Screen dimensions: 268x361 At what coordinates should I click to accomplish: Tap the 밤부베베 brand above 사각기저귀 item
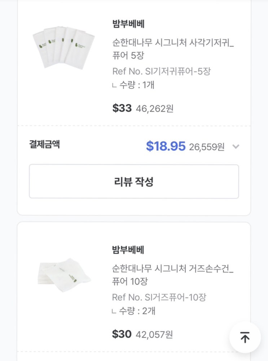tap(128, 24)
